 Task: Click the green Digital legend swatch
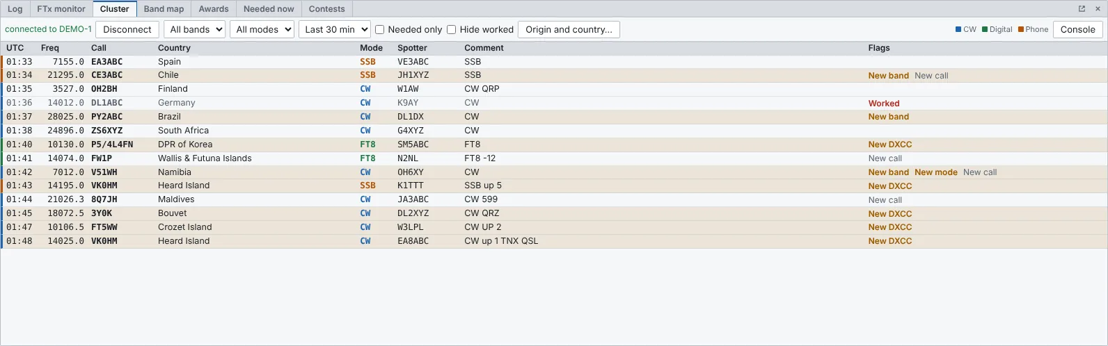(985, 29)
